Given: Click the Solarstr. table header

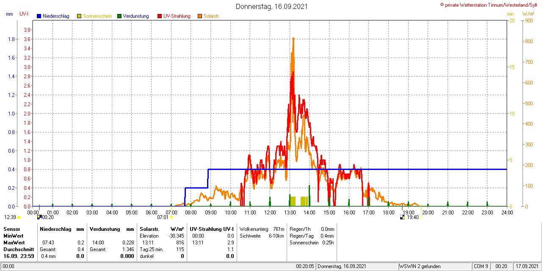Looking at the screenshot, I should tap(149, 229).
